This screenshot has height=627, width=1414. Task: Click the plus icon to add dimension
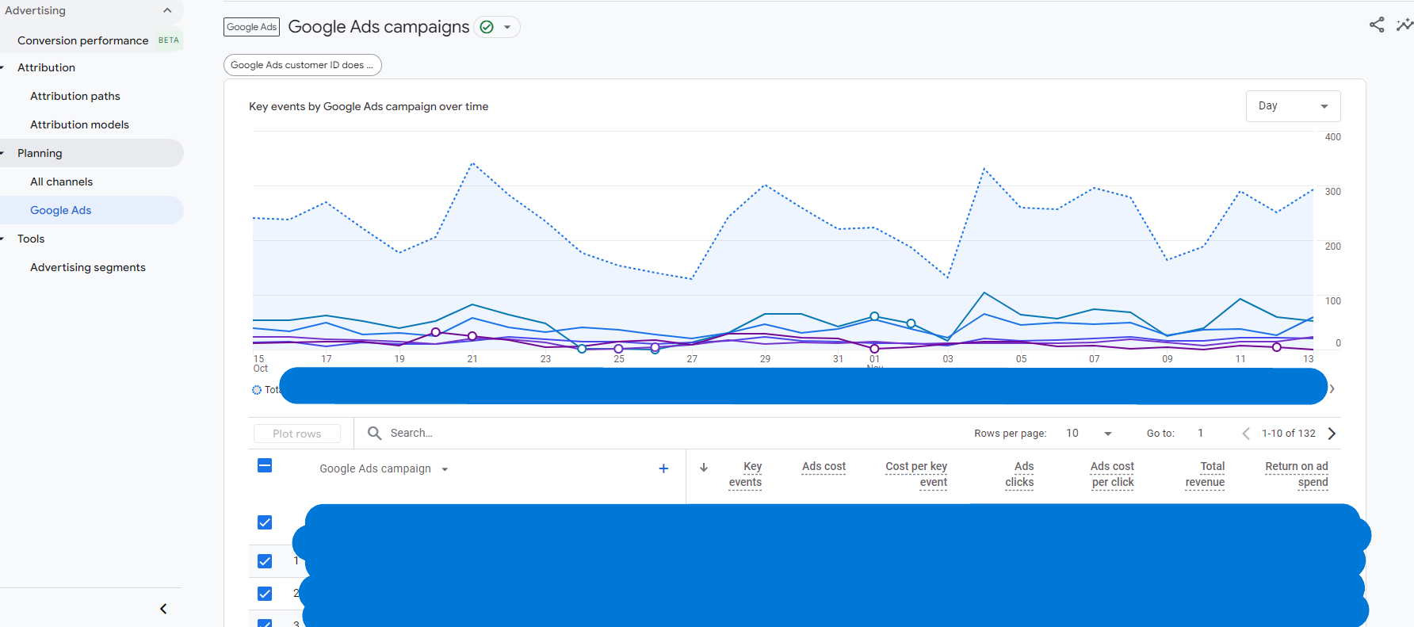coord(663,468)
